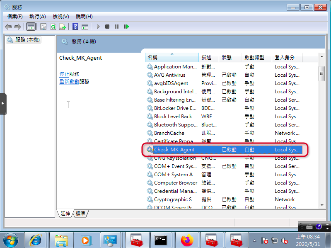Image resolution: width=331 pixels, height=248 pixels.
Task: Expand the side panel arrow on left edge
Action: pyautogui.click(x=3, y=104)
